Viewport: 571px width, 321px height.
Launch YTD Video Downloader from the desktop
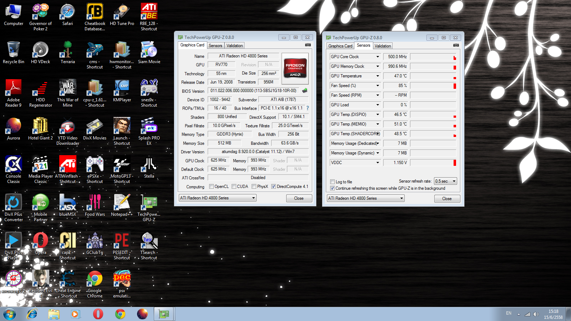68,131
